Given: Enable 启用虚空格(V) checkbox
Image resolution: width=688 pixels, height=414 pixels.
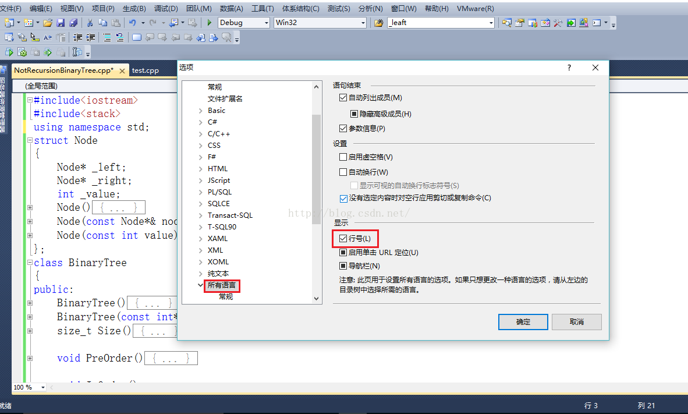Looking at the screenshot, I should 343,157.
